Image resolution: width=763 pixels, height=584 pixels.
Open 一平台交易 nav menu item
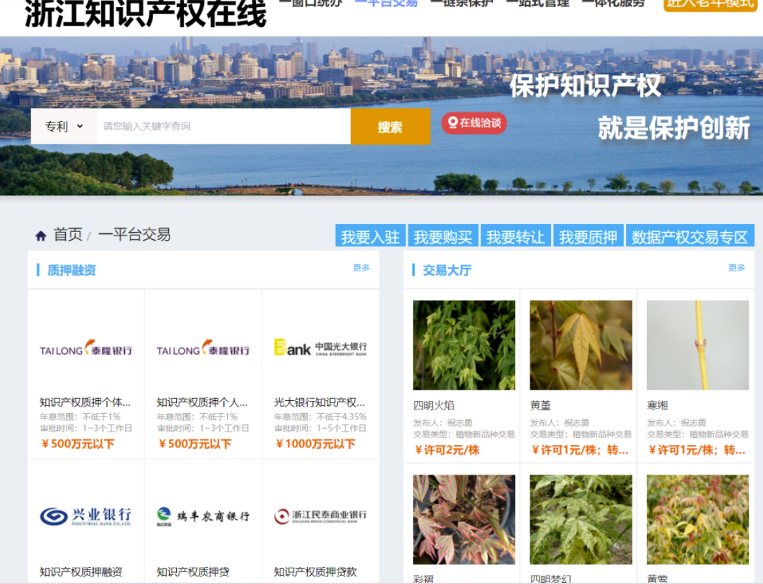click(x=386, y=3)
